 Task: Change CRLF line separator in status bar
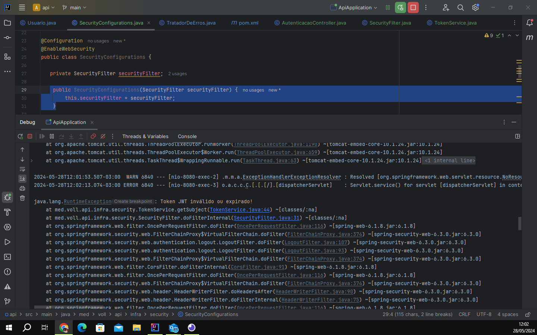(x=464, y=315)
